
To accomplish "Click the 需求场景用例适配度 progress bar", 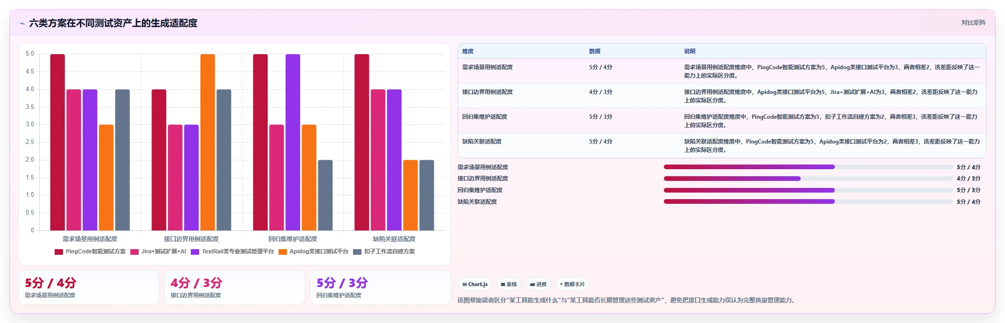I will (808, 167).
